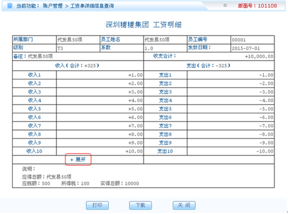Viewport: 288px width, 214px height.
Task: Click the 版面号: 101108 label
Action: click(257, 6)
